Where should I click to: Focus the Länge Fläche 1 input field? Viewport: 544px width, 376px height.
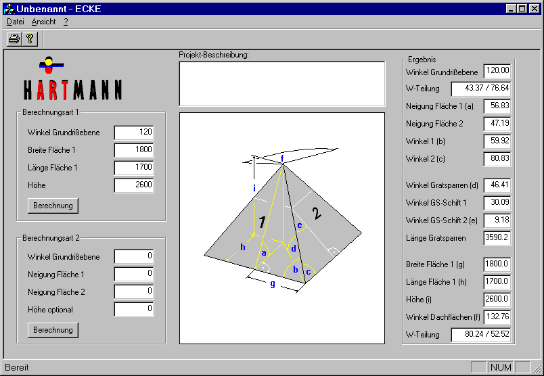point(134,168)
